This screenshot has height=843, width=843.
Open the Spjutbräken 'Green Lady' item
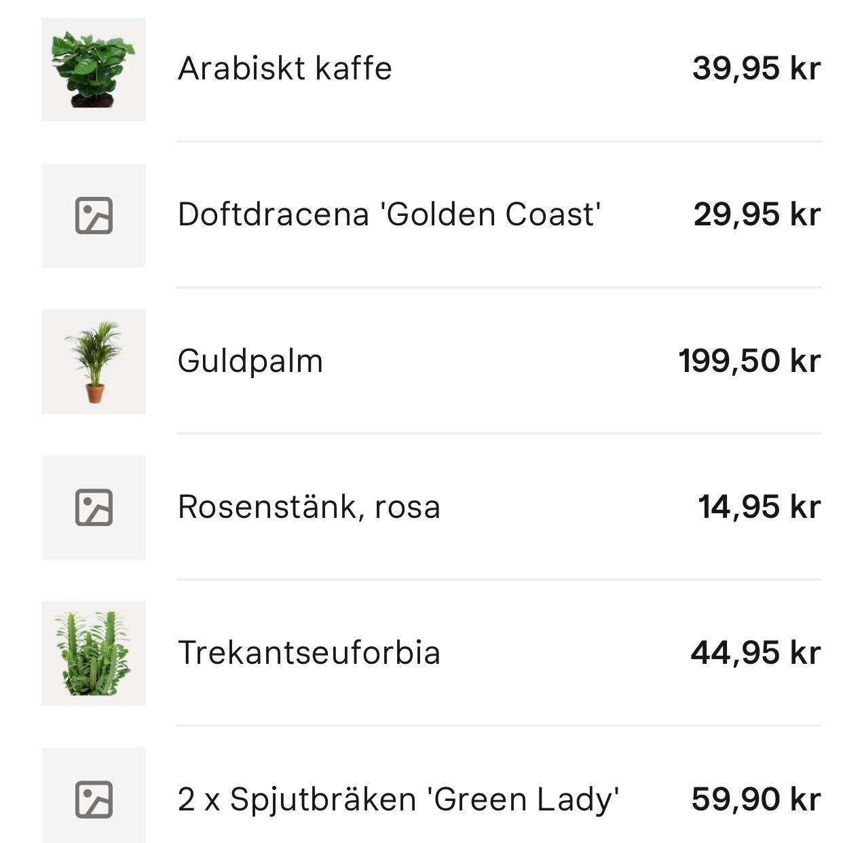pos(424,799)
